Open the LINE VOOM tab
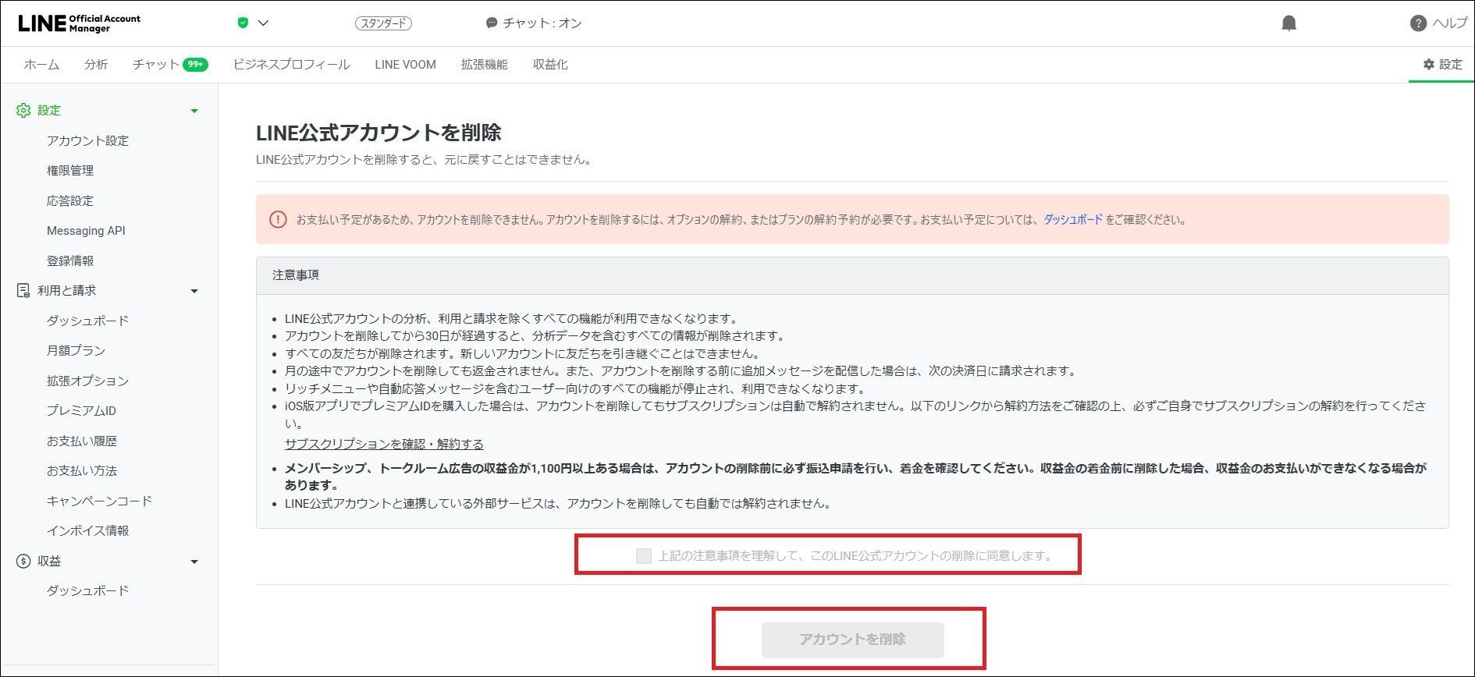The width and height of the screenshot is (1475, 677). tap(405, 65)
